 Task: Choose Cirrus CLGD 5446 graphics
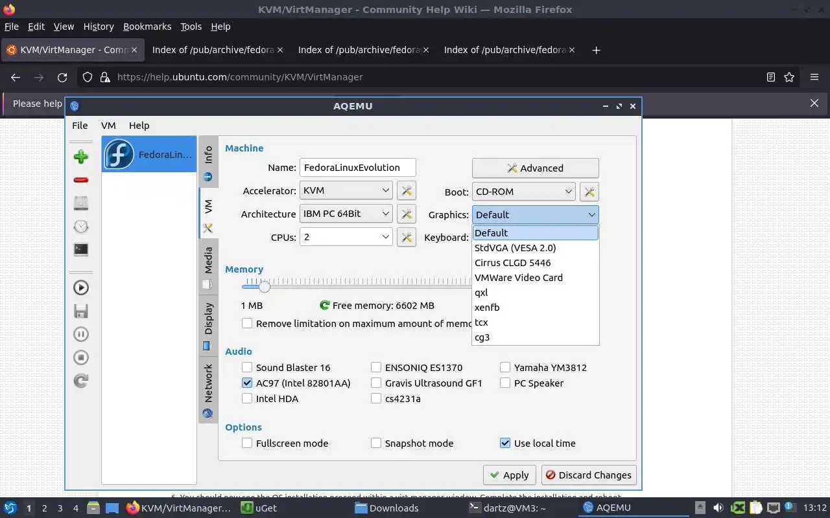click(535, 263)
